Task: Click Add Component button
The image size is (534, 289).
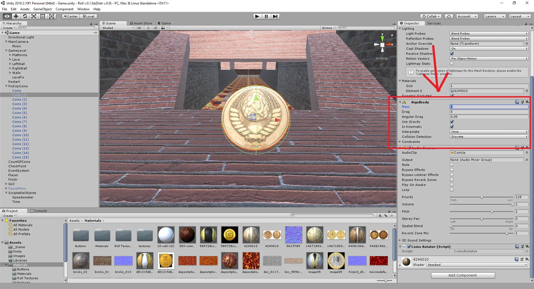Action: [463, 275]
